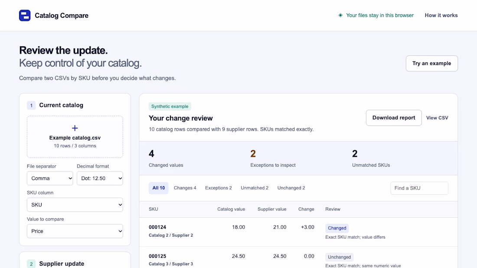This screenshot has width=477, height=268.
Task: Open the How it works link
Action: coord(441,16)
